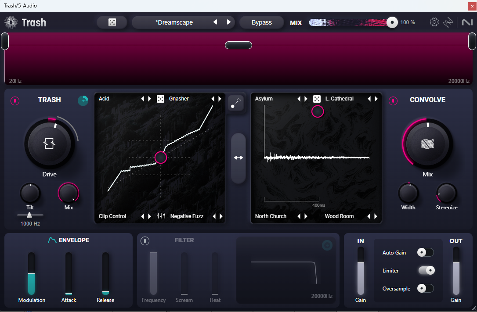The image size is (477, 312).
Task: Click the Width knob
Action: point(408,193)
